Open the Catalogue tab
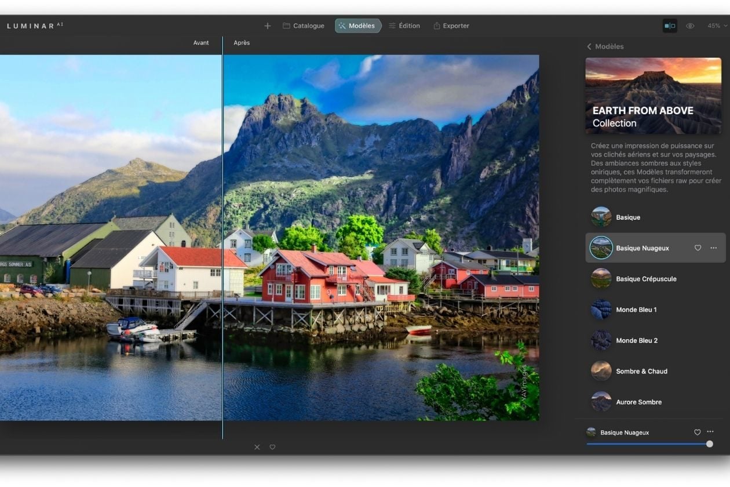This screenshot has width=730, height=487. pyautogui.click(x=303, y=26)
